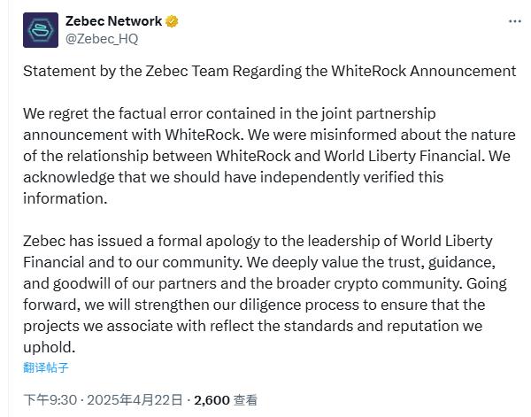Screen dimensions: 531x417
Task: Open the @Zebec_HQ handle link
Action: [102, 39]
